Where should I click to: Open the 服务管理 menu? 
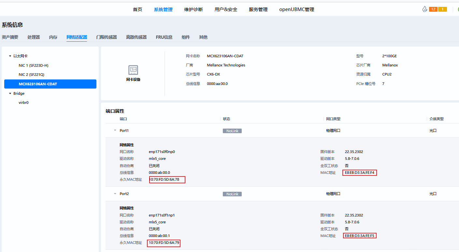click(x=258, y=9)
